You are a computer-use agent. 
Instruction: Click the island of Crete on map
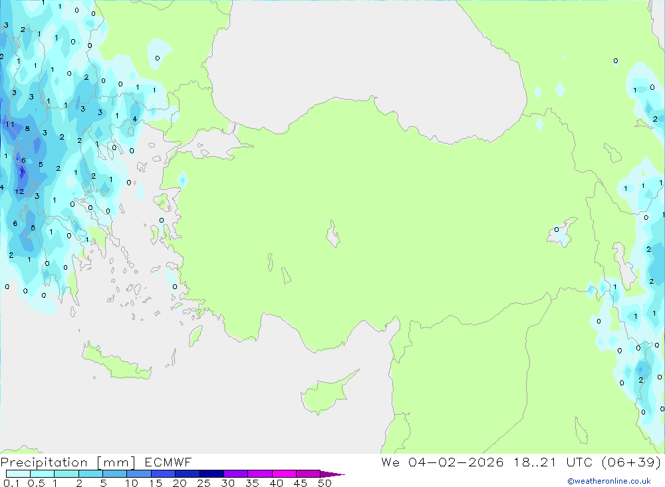[x=116, y=362]
